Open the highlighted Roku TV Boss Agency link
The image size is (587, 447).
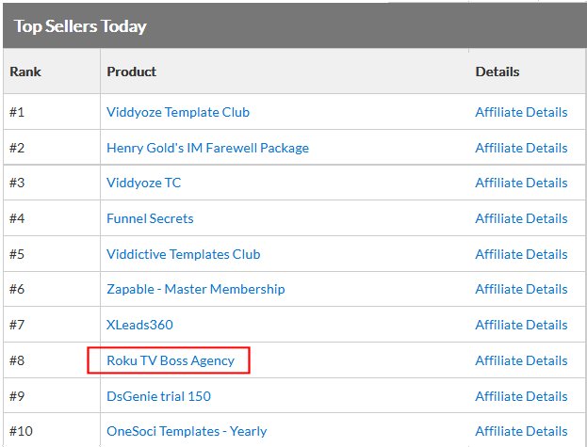coord(171,360)
